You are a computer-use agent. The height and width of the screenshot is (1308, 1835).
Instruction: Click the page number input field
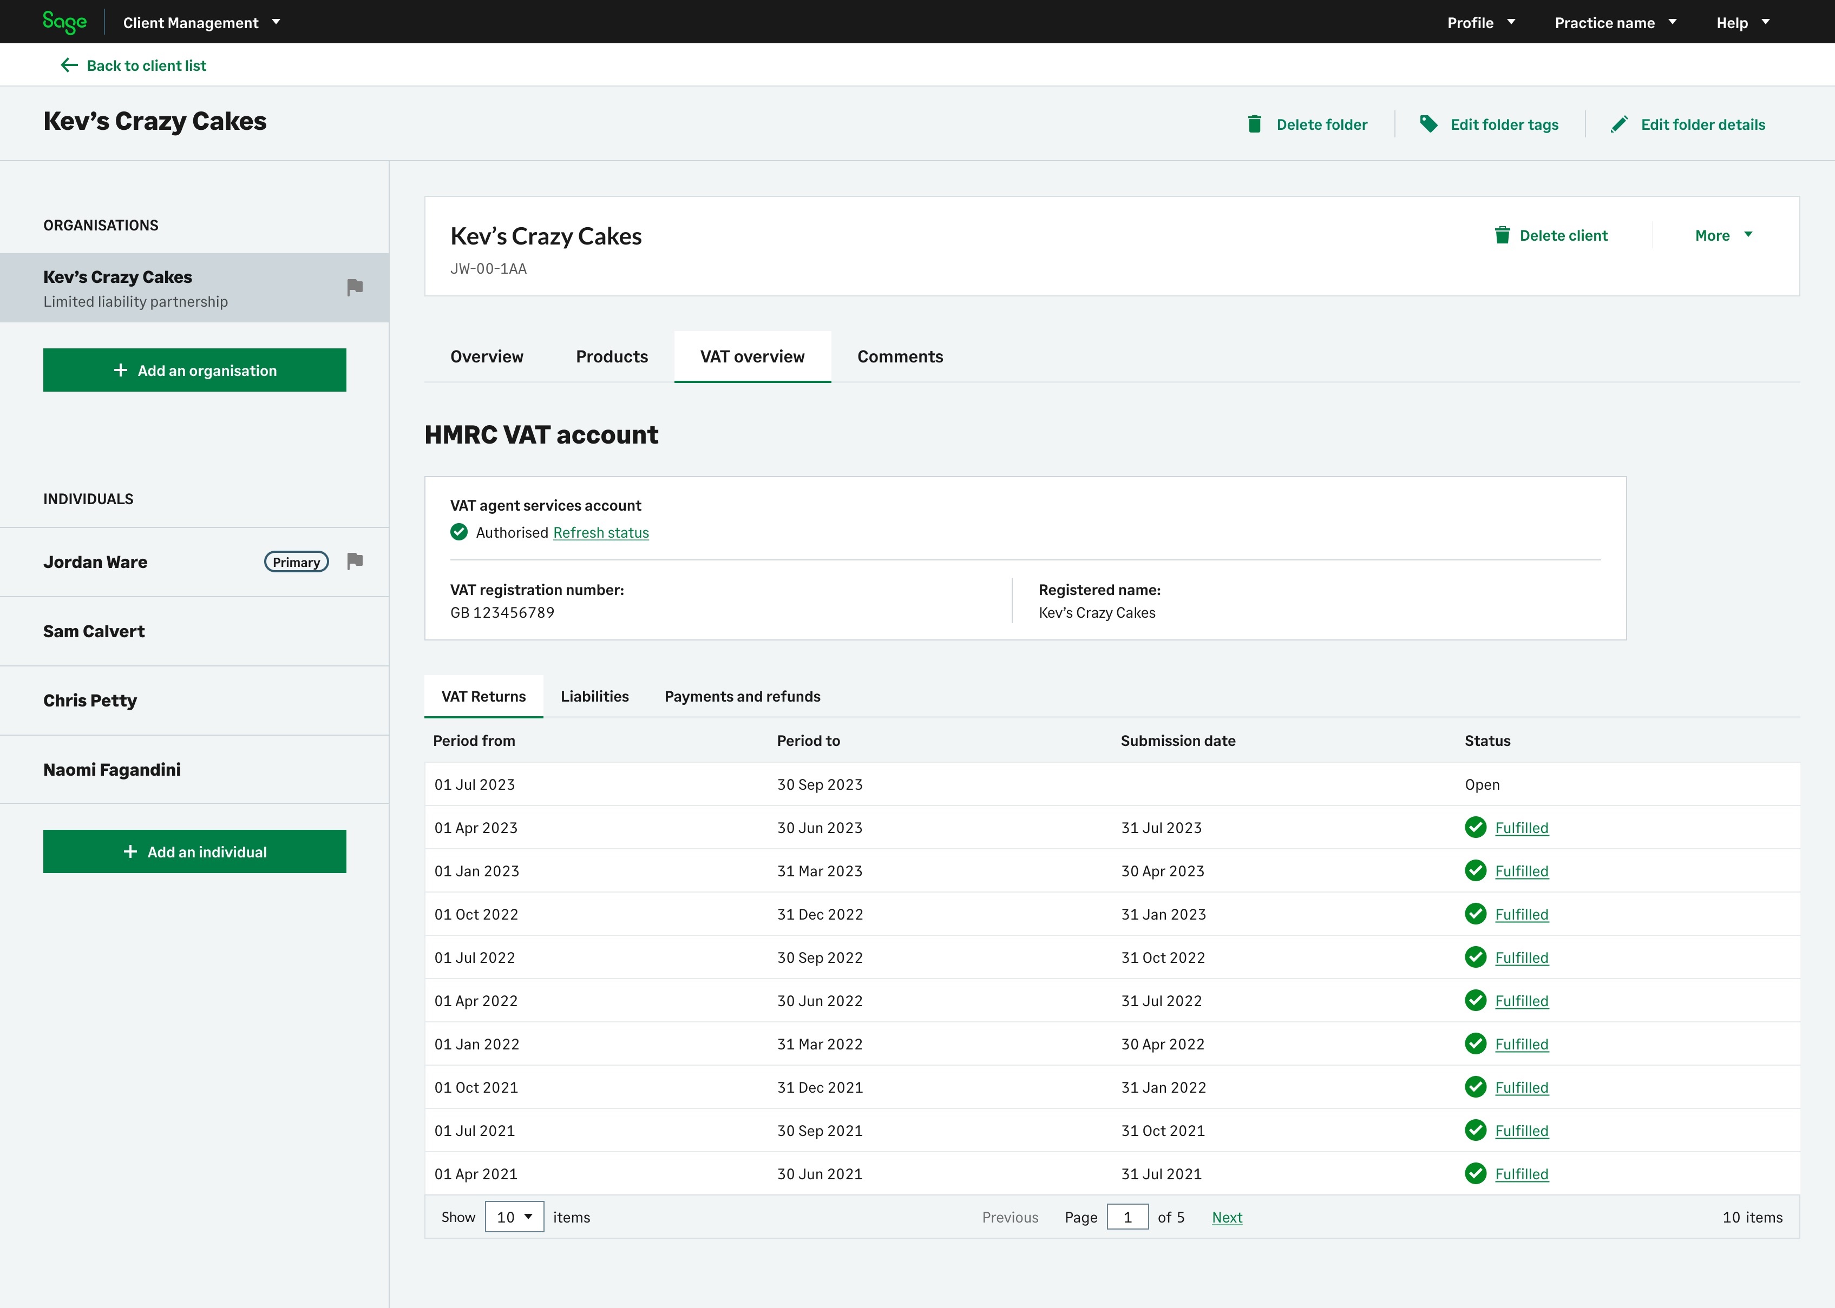click(x=1126, y=1217)
